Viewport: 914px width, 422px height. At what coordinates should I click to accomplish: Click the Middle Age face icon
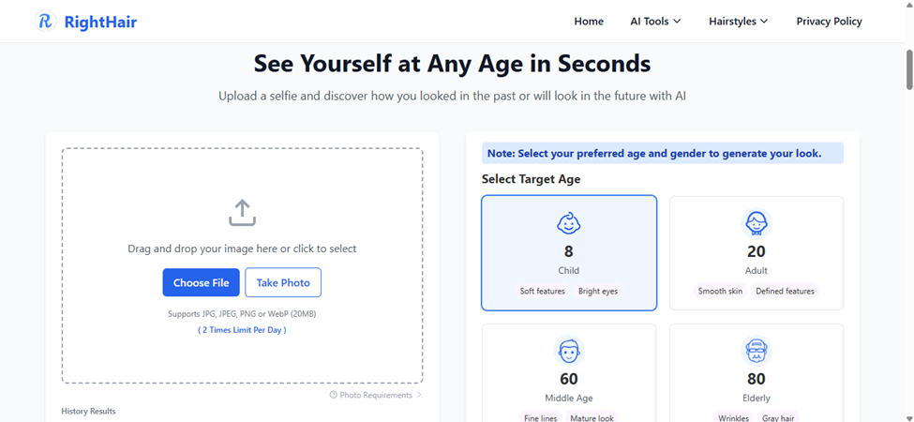click(569, 351)
